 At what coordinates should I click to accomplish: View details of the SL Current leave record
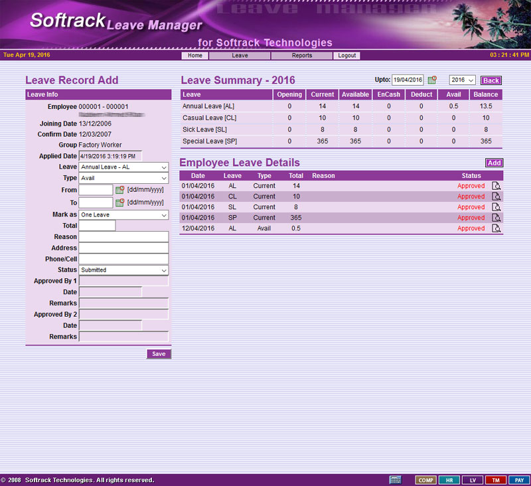496,207
